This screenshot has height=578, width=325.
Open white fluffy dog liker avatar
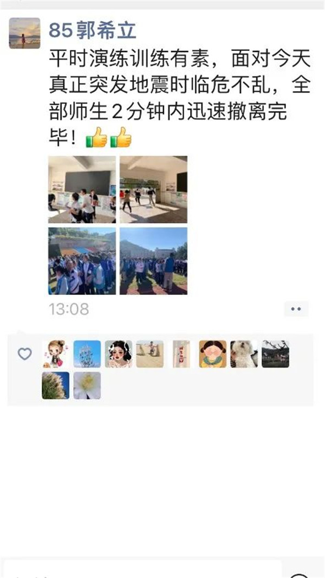click(x=244, y=354)
